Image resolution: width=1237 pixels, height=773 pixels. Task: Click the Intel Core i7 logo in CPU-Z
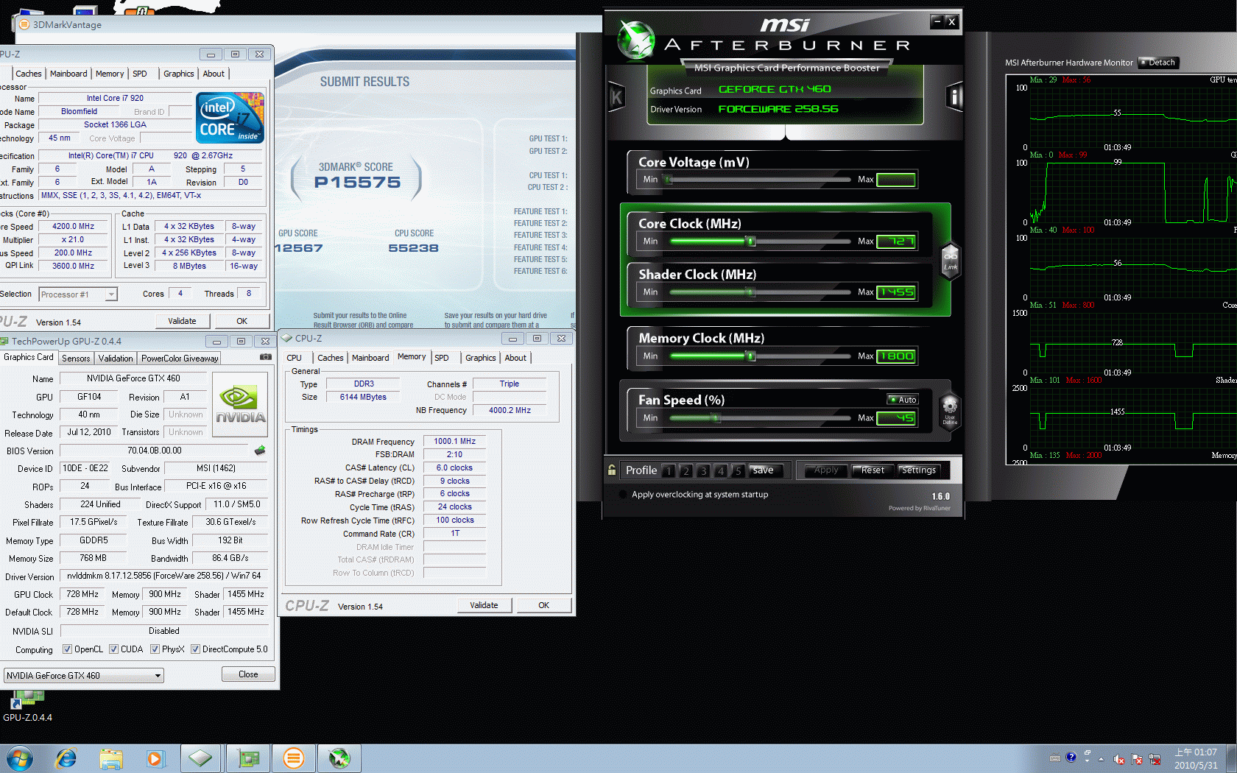coord(230,118)
